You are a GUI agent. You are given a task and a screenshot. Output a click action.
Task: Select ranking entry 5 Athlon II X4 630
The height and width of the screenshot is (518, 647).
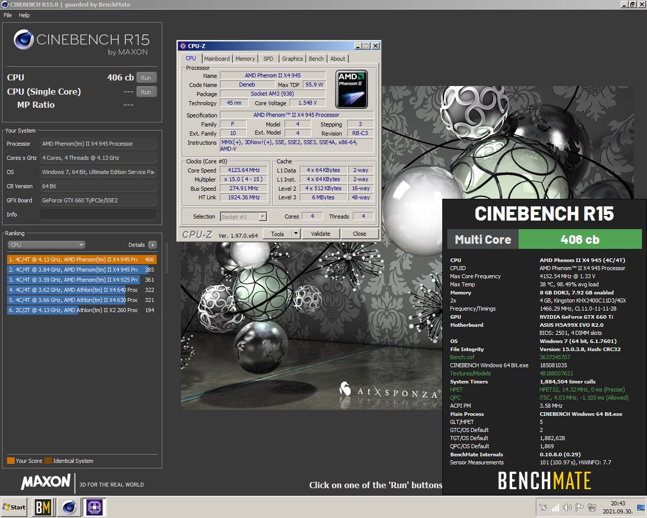[82, 300]
